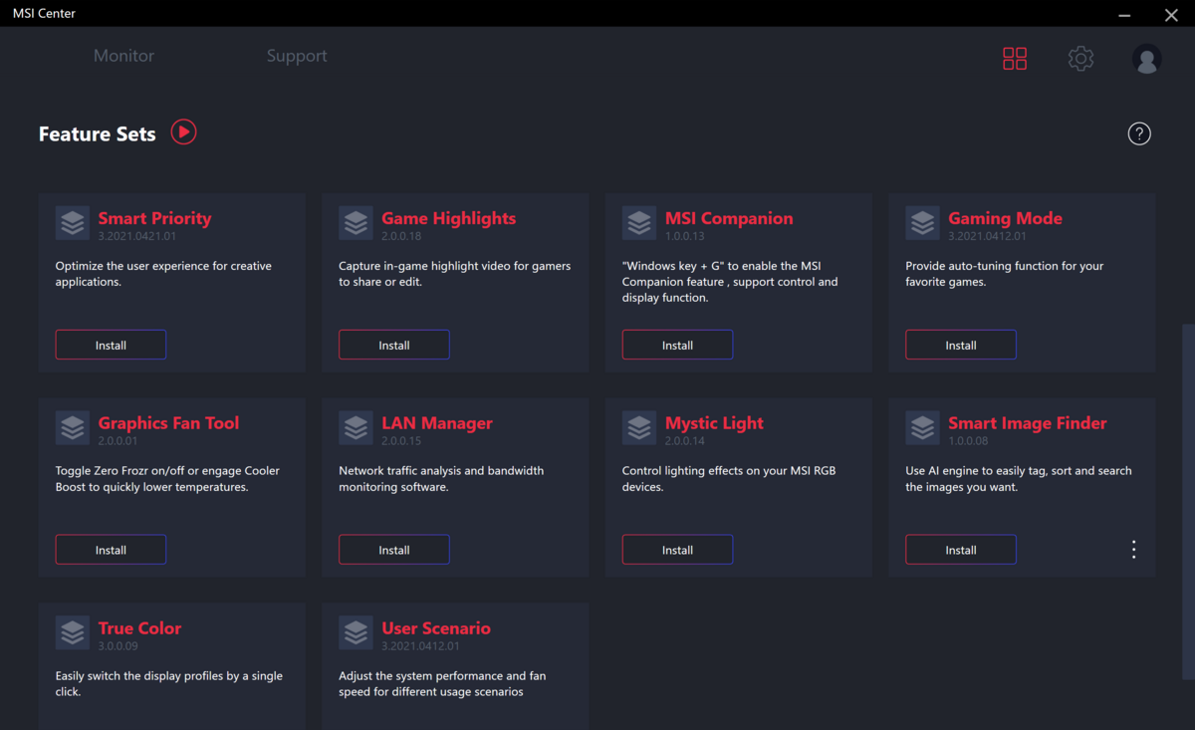Close the MSI Center window
The image size is (1195, 730).
1171,15
